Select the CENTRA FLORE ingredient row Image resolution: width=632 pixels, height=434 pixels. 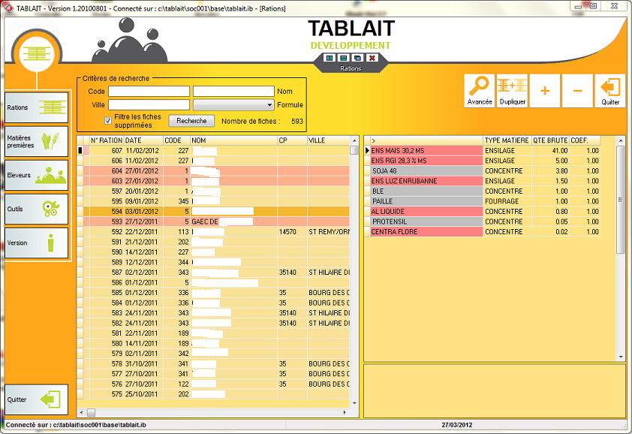(x=482, y=232)
